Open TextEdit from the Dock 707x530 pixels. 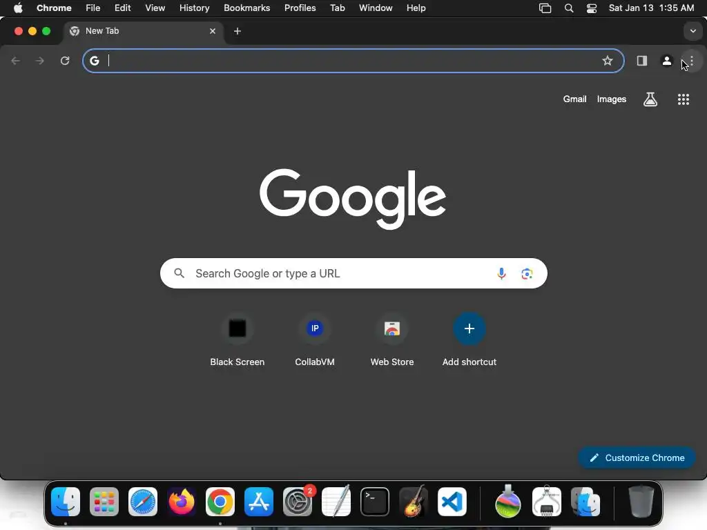click(336, 502)
